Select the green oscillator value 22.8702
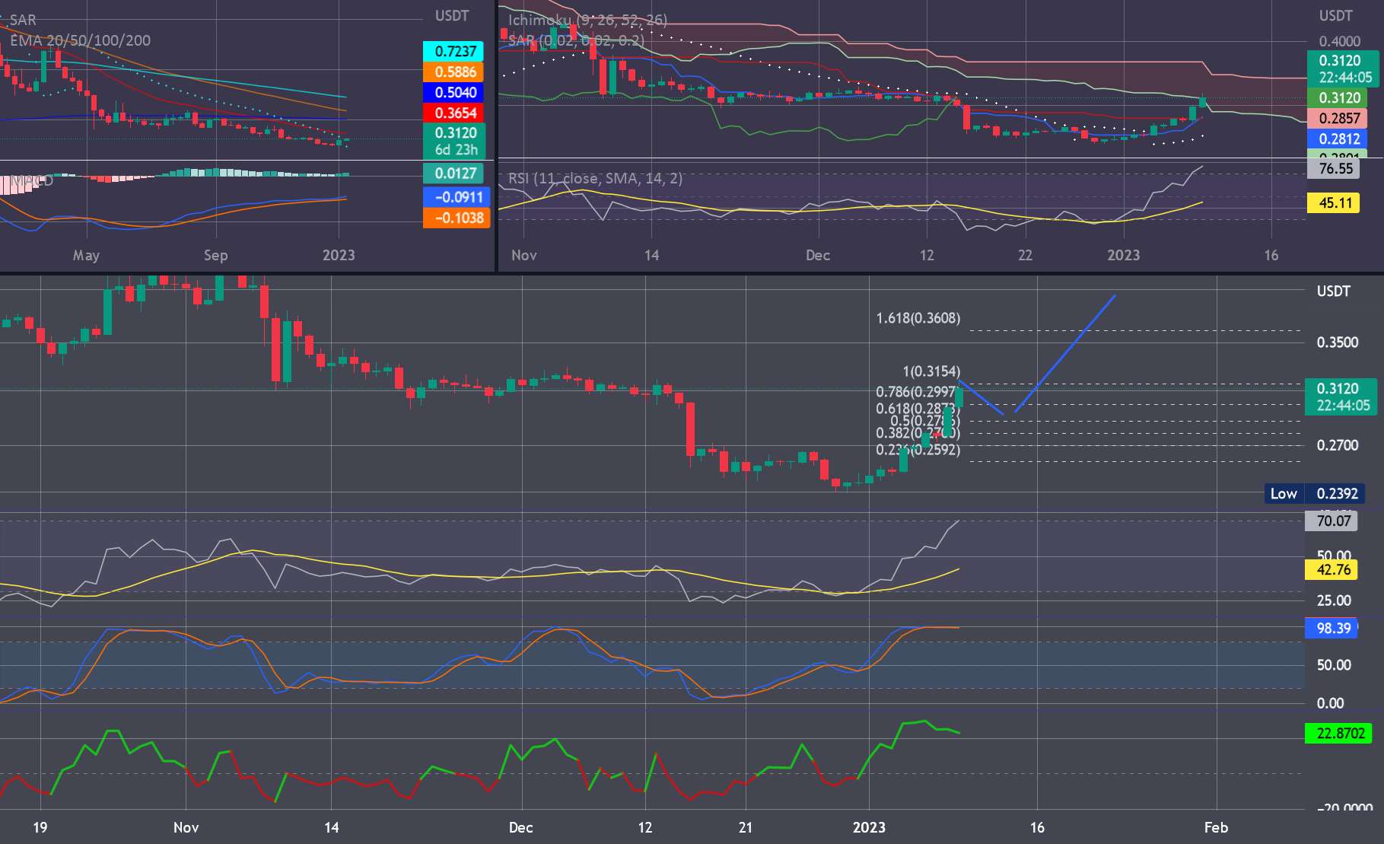Viewport: 1384px width, 844px height. 1338,733
